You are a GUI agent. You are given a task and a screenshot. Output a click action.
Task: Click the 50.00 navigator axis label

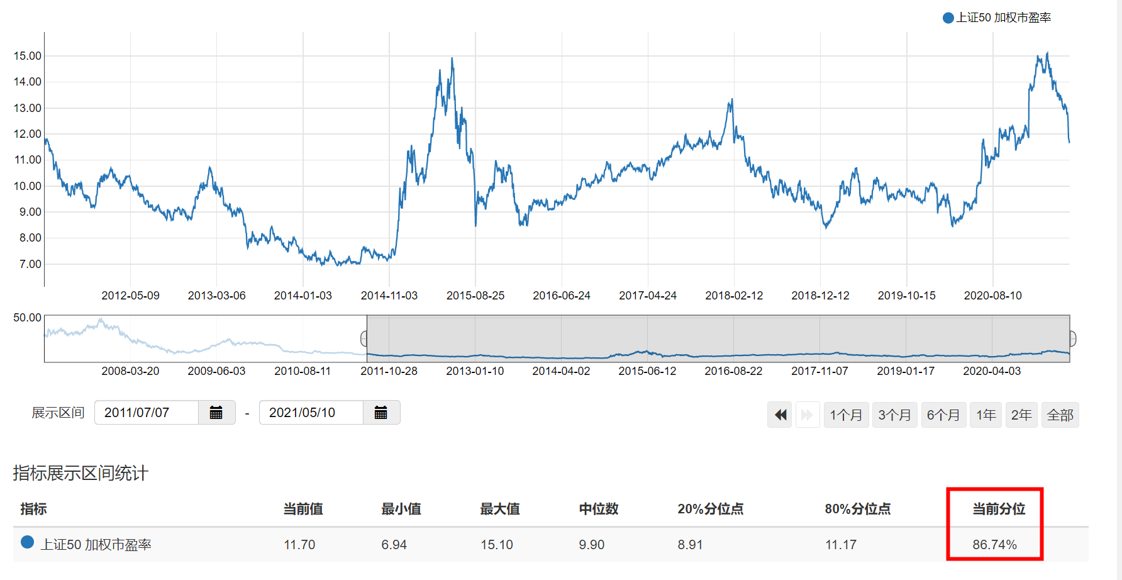coord(28,318)
